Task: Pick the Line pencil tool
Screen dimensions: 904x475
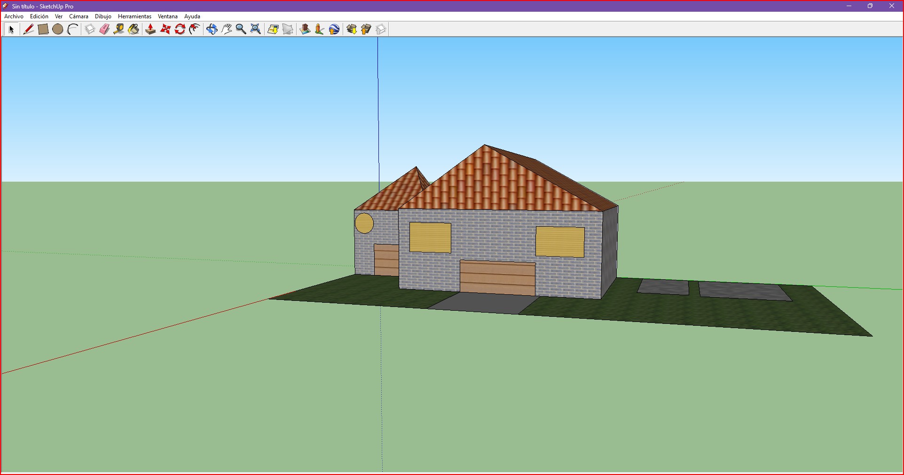Action: click(x=28, y=30)
